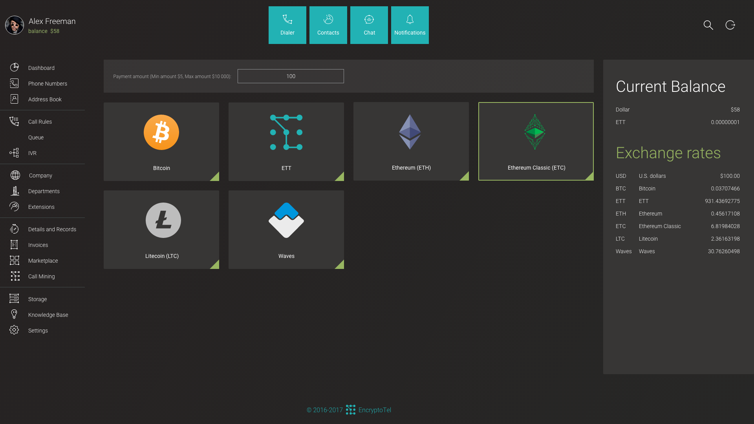Select the Bitcoin card label
This screenshot has height=424, width=754.
161,168
